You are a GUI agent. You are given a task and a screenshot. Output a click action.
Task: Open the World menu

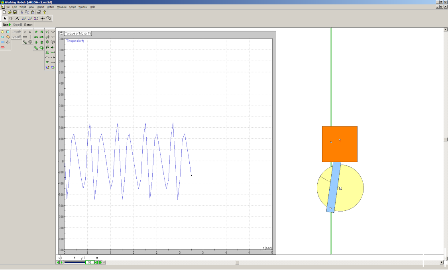(23, 7)
